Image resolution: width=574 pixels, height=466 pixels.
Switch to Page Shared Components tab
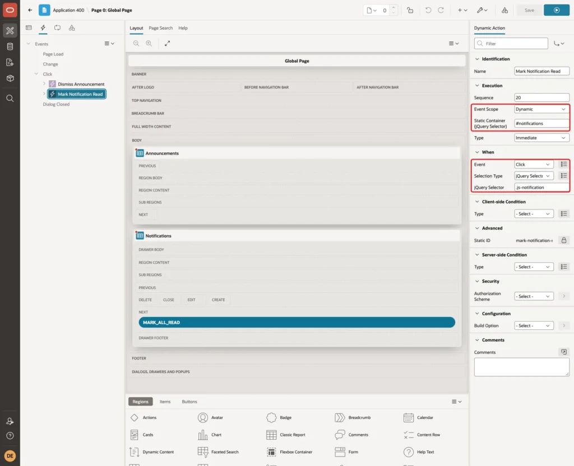72,28
